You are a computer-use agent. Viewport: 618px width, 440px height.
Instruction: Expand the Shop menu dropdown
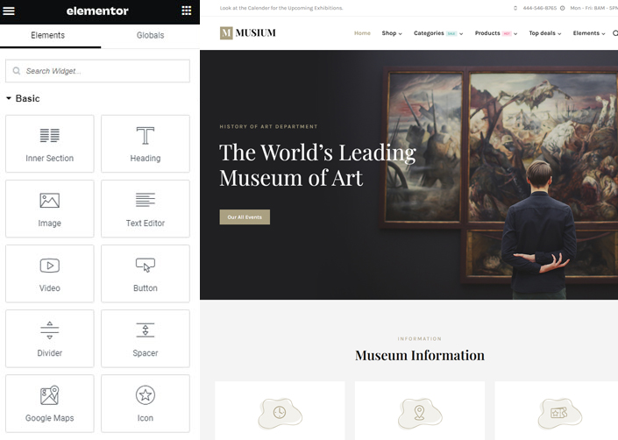click(392, 33)
